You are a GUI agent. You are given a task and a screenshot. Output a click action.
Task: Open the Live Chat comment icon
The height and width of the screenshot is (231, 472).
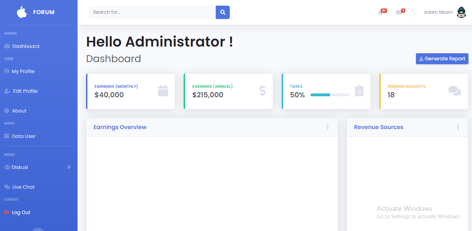[6, 187]
